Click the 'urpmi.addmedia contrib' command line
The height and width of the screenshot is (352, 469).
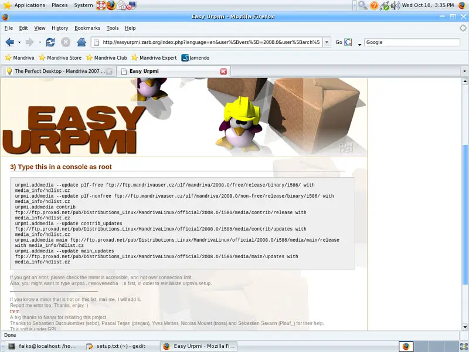pos(45,207)
